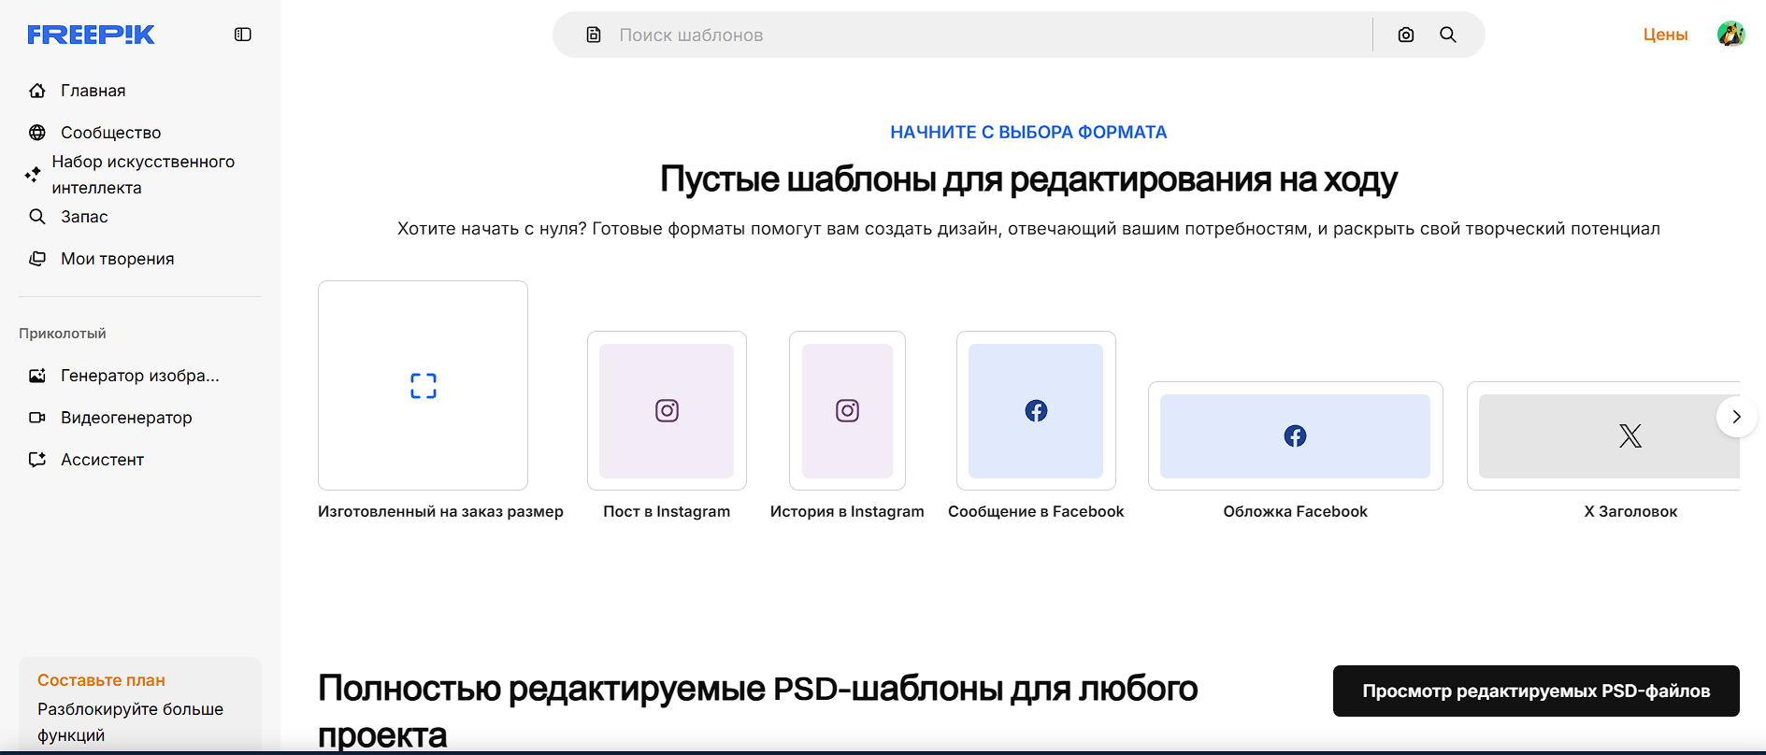The width and height of the screenshot is (1766, 755).
Task: Open Набор искусственного интеллекта menu
Action: tap(142, 175)
